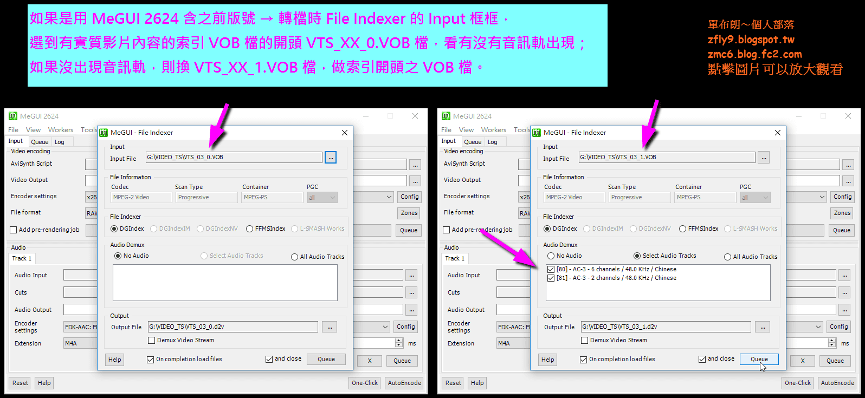This screenshot has height=398, width=865.
Task: Click the X button beside Queue in the right MeGUI window
Action: pos(803,361)
